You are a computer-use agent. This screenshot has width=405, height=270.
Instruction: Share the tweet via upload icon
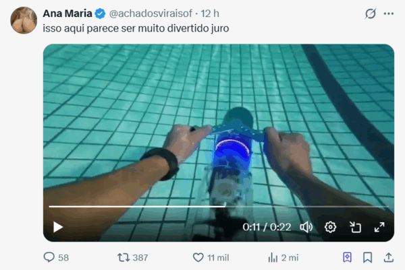[x=389, y=257]
